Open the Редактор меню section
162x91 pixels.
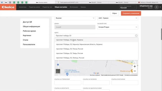[x=34, y=7]
